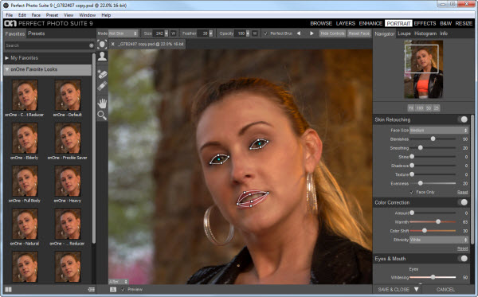
Task: Set navigator zoom to Fit
Action: (x=411, y=107)
